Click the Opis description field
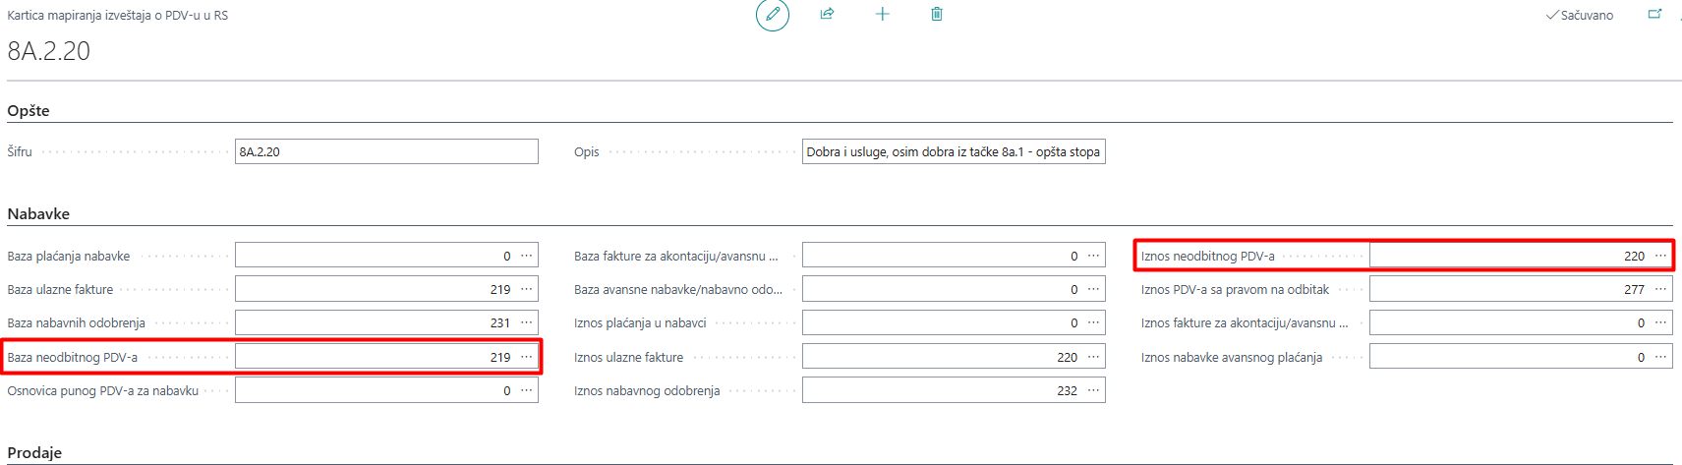The height and width of the screenshot is (465, 1682). coord(953,151)
